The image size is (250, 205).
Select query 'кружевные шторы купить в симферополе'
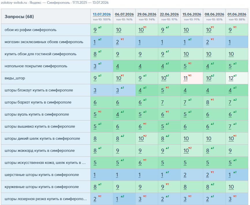(x=42, y=187)
